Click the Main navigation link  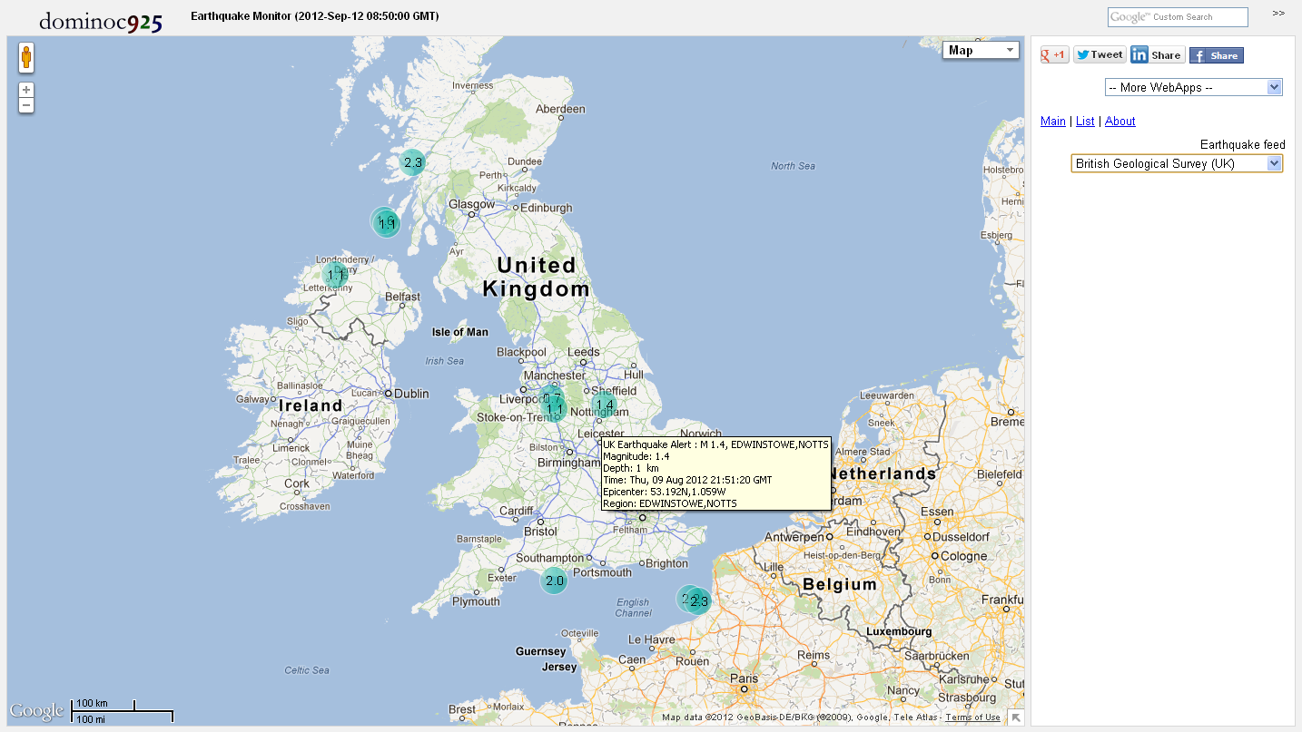click(1052, 121)
